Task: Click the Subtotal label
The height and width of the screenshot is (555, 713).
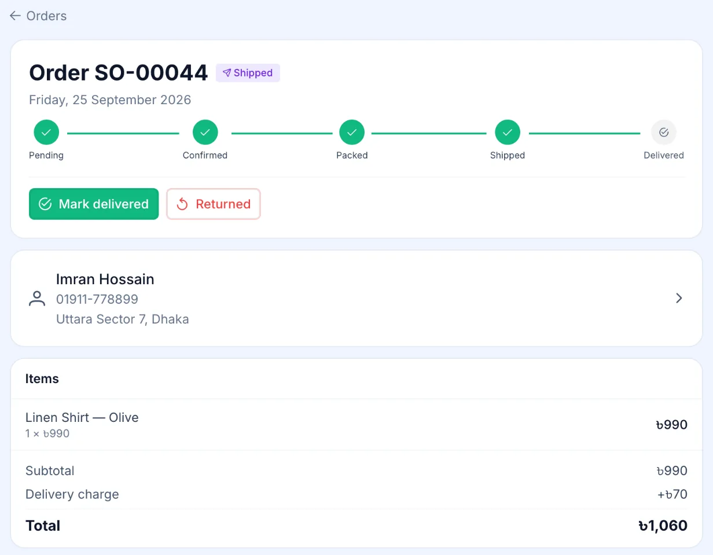Action: (50, 471)
